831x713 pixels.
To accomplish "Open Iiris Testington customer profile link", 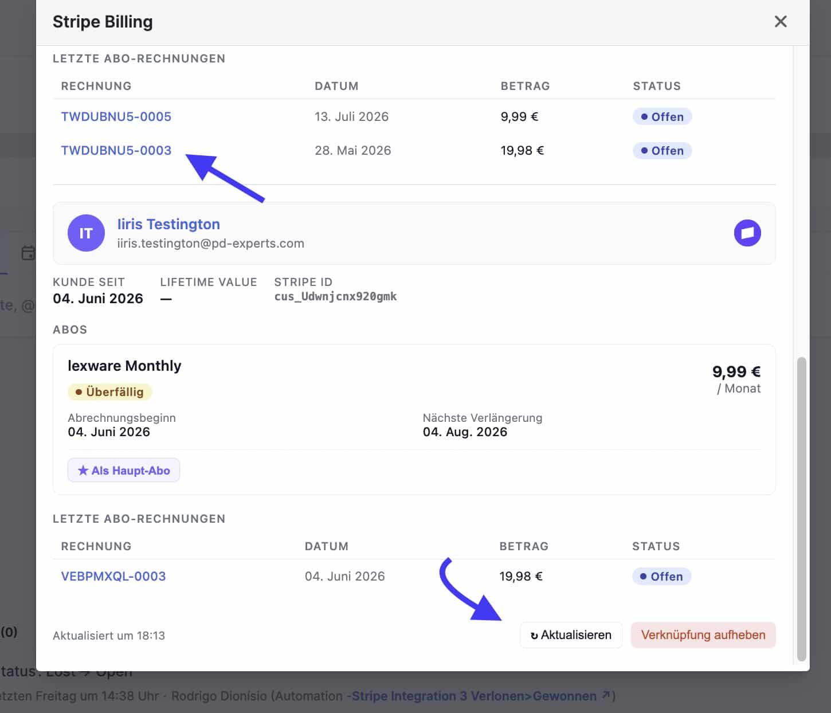I will (168, 224).
